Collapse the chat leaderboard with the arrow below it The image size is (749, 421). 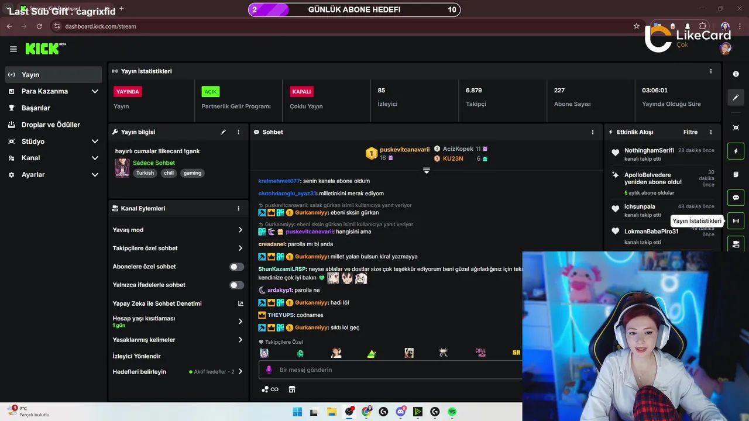(x=427, y=171)
